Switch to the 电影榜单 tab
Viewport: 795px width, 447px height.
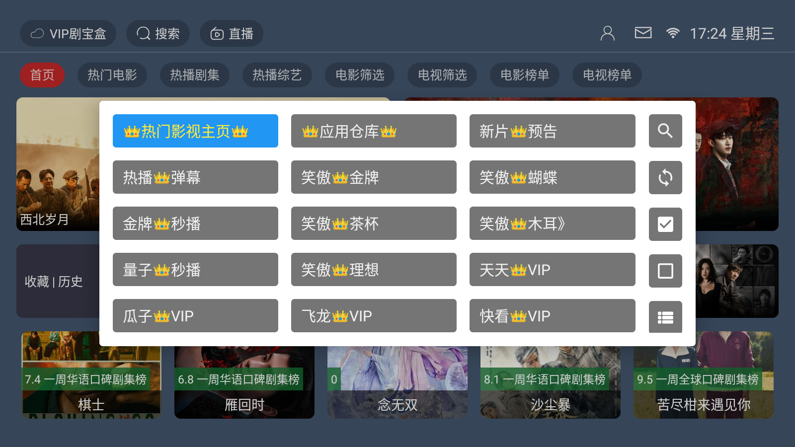(x=525, y=75)
